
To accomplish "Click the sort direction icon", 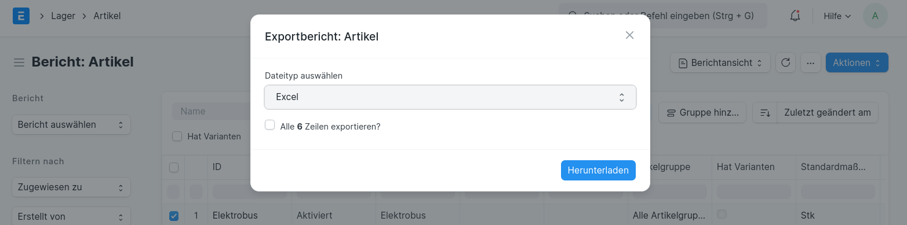I will 765,113.
